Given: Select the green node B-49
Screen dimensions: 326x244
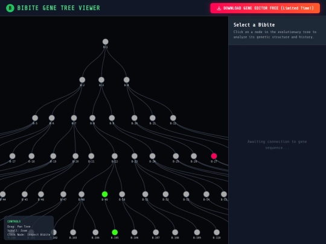Looking at the screenshot, I should [x=105, y=194].
